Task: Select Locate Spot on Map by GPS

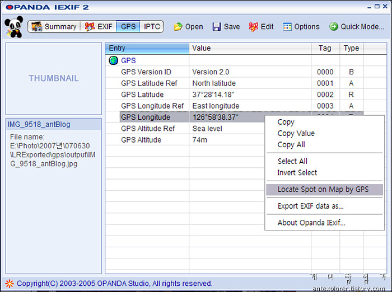Action: coord(324,189)
